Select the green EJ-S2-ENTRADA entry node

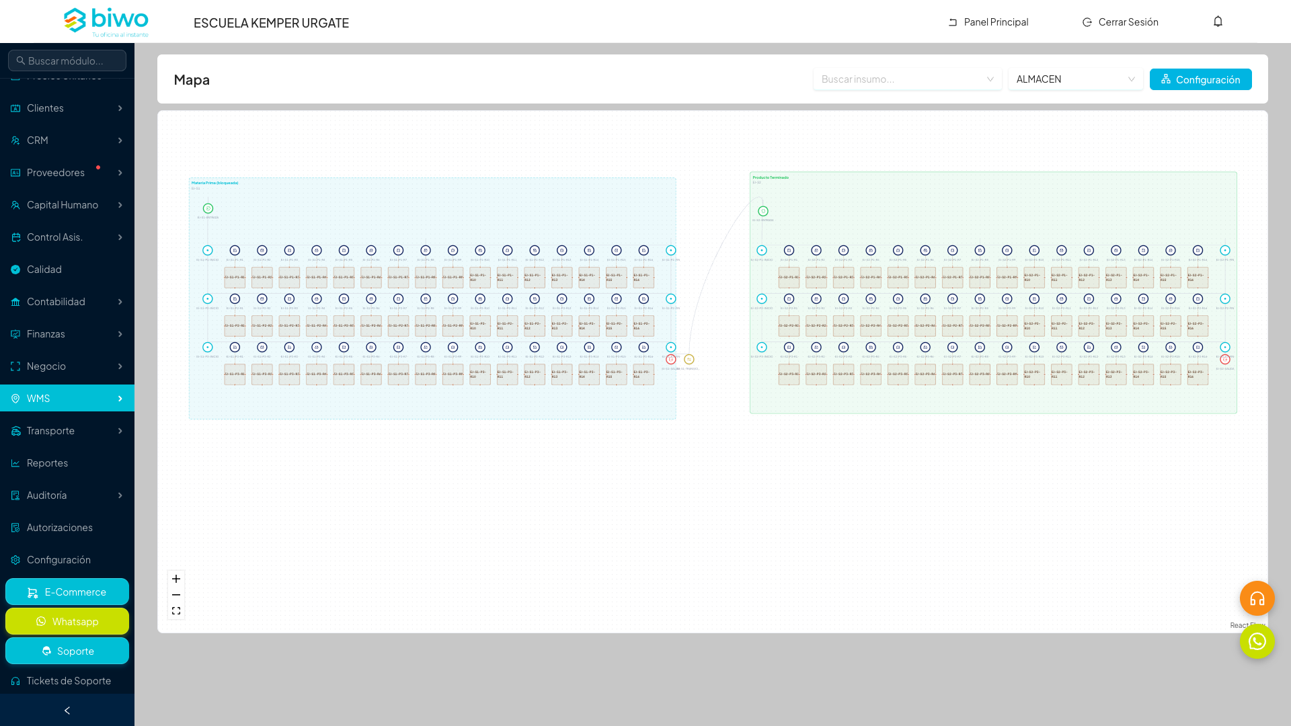(763, 211)
